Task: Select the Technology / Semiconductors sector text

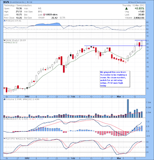Action: coord(18,6)
